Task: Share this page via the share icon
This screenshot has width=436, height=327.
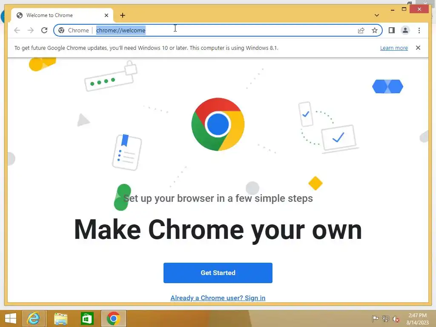Action: (361, 30)
